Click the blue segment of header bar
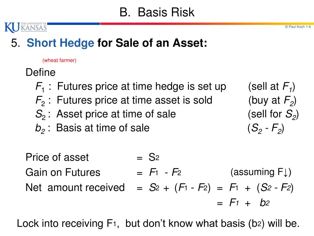Viewport: 314px width, 236px height. click(x=74, y=24)
